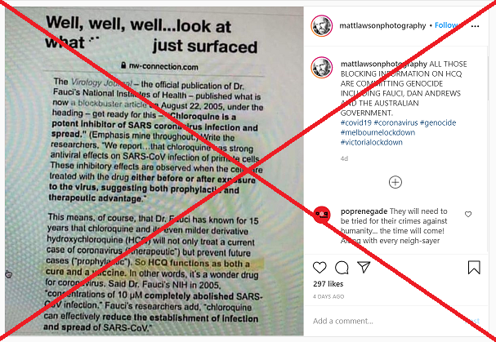
Task: Load more comments plus circle
Action: [x=395, y=182]
